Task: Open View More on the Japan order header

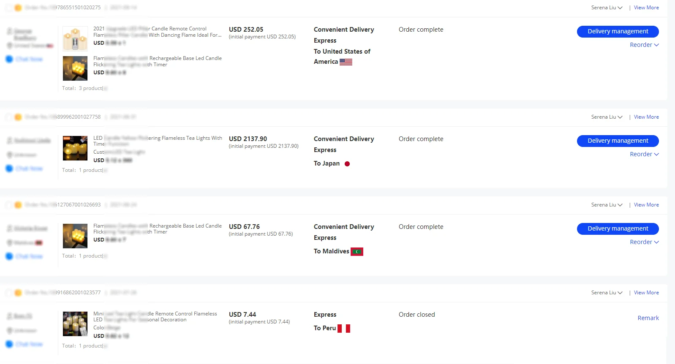Action: pyautogui.click(x=646, y=117)
